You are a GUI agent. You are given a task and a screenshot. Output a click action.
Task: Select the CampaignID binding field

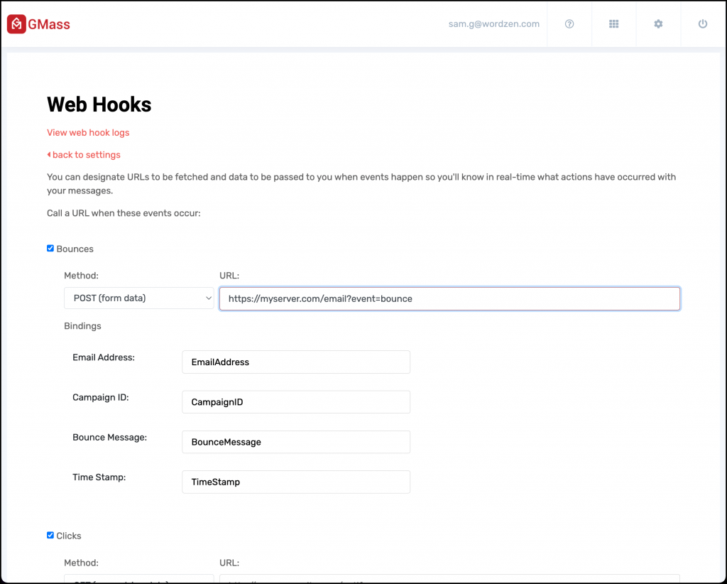tap(295, 401)
